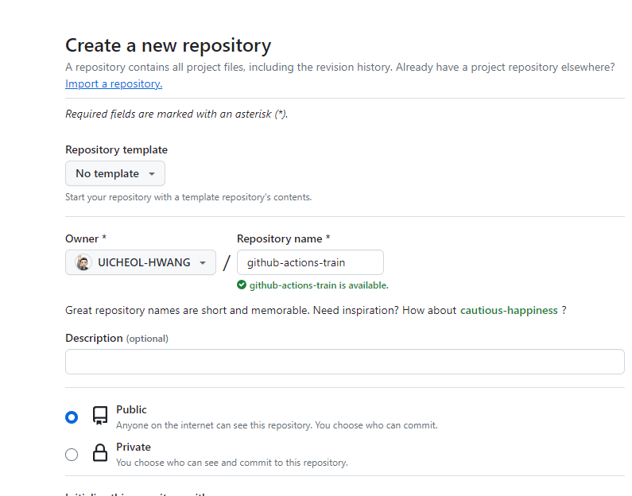Click the caret arrow beside UICHEOL-HWANG

[203, 262]
